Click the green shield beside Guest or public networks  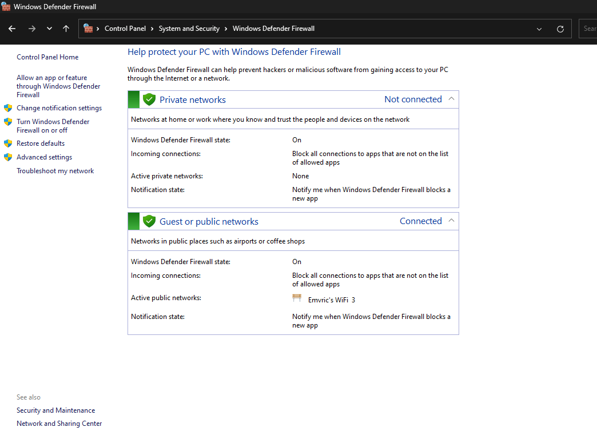[x=149, y=221]
